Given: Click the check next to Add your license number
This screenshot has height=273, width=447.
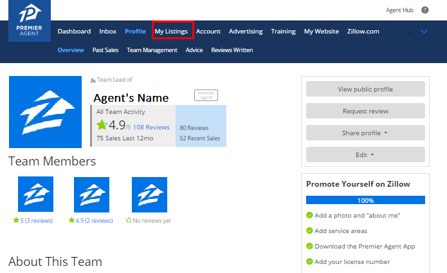Looking at the screenshot, I should [309, 261].
